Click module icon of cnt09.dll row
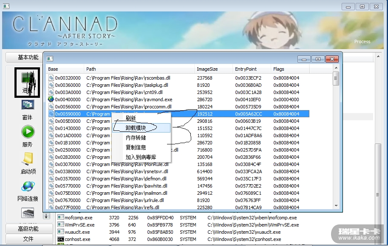Screen dimensions: 388x246 point(51,92)
